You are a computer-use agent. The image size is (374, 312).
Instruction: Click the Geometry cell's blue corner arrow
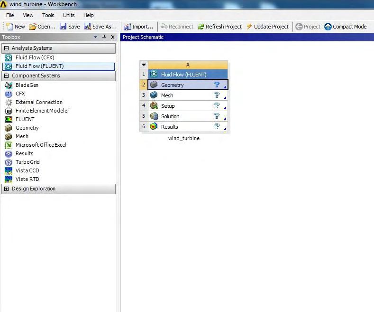[x=225, y=87]
